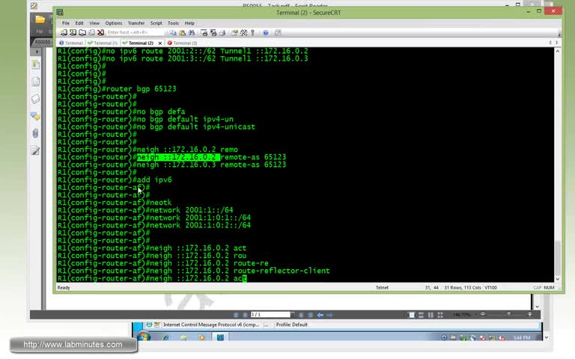
Task: Click the Public Key assistant key icon
Action: point(252,33)
